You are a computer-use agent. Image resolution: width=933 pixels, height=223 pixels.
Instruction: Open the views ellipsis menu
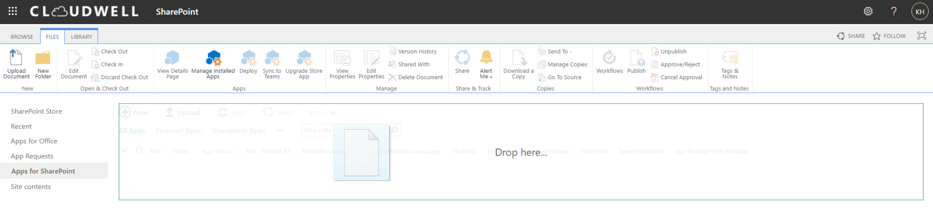(280, 131)
